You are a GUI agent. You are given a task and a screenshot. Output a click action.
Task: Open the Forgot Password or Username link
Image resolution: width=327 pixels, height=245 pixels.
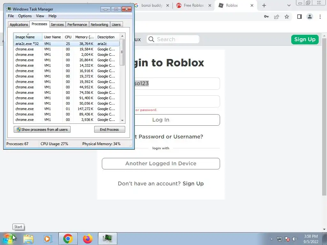tap(169, 137)
